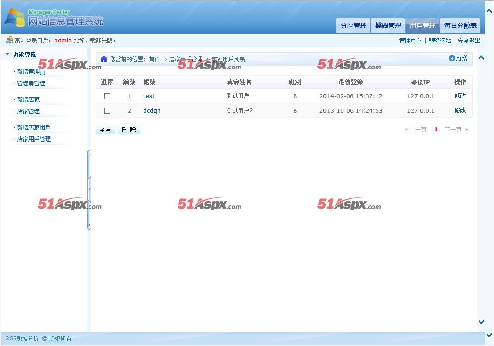Open the 分區管理 tab
This screenshot has width=494, height=346.
[353, 26]
